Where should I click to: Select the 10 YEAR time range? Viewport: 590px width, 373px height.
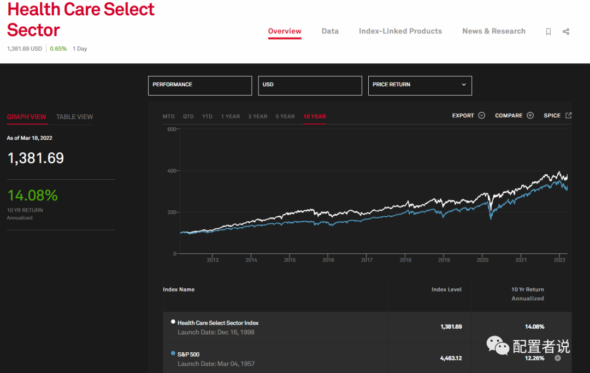click(x=315, y=116)
